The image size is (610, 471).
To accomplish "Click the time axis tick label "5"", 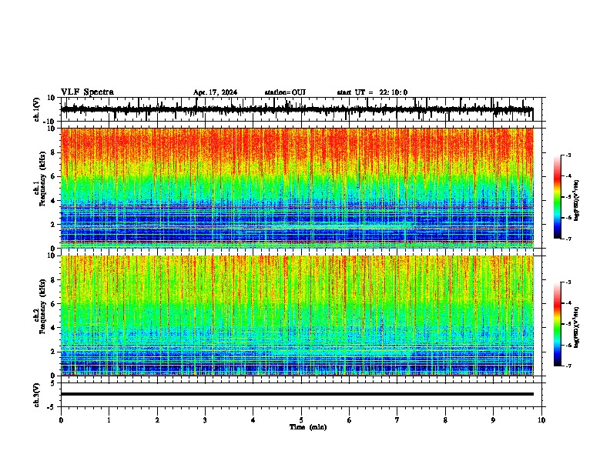I will [x=301, y=420].
